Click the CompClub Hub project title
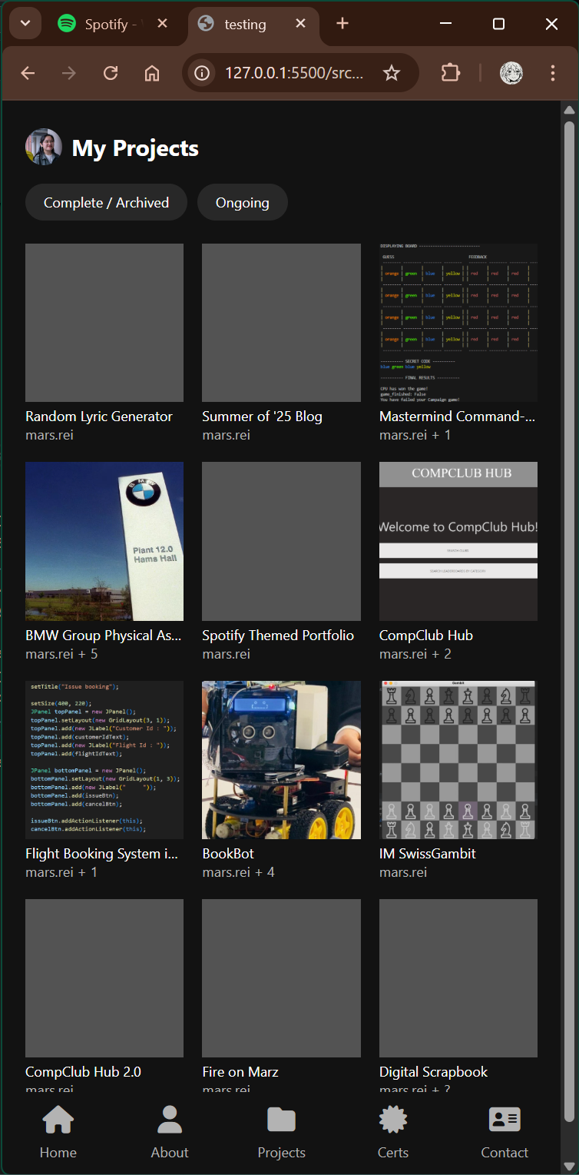This screenshot has width=579, height=1175. pos(426,636)
